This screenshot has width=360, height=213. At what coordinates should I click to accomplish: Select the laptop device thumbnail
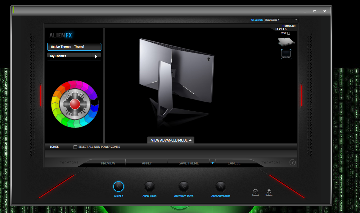point(286,42)
